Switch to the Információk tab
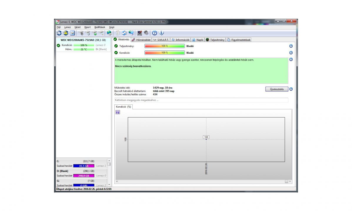The image size is (352, 211). click(x=181, y=40)
